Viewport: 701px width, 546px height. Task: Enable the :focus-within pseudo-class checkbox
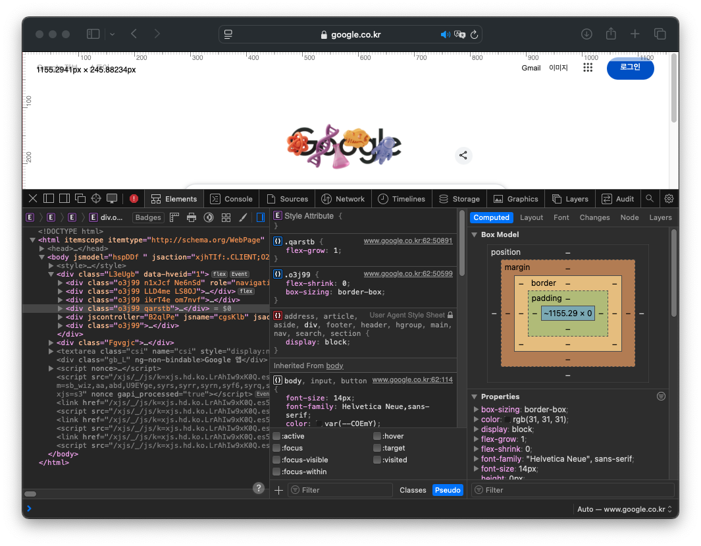[x=276, y=472]
